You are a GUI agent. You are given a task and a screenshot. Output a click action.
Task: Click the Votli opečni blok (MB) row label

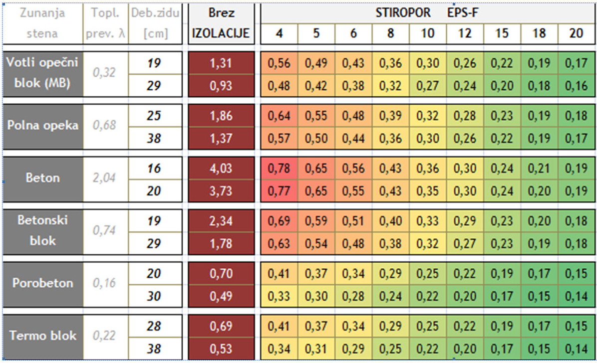point(42,74)
